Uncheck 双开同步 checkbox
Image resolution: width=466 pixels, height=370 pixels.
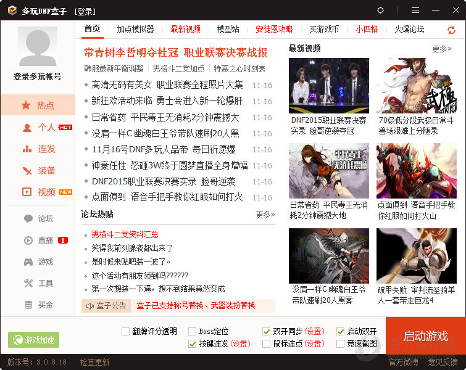(x=266, y=331)
